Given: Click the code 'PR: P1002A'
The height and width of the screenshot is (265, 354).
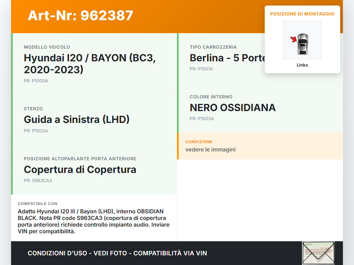Looking at the screenshot, I should pyautogui.click(x=36, y=131).
